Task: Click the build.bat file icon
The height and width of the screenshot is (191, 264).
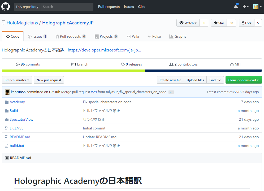Action: pyautogui.click(x=6, y=146)
